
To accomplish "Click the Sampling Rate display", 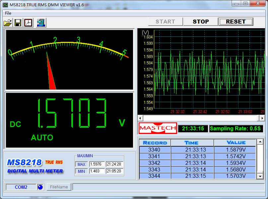I will pyautogui.click(x=236, y=128).
